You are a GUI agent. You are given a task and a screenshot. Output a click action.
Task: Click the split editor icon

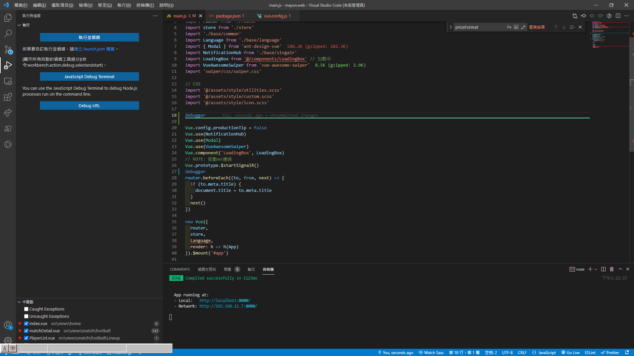tap(618, 16)
